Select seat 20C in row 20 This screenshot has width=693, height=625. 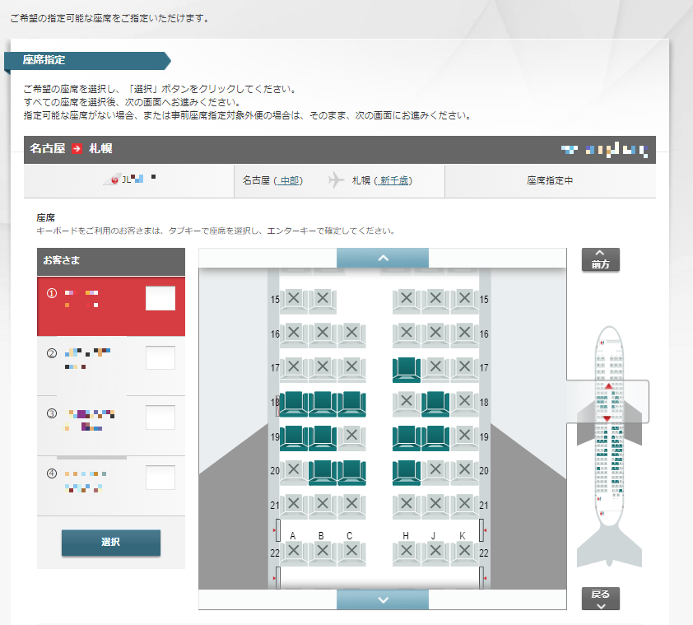(351, 472)
